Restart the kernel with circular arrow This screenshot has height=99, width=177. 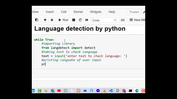click(80, 20)
